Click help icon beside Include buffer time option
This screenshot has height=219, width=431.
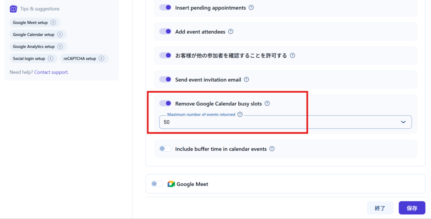coord(272,149)
